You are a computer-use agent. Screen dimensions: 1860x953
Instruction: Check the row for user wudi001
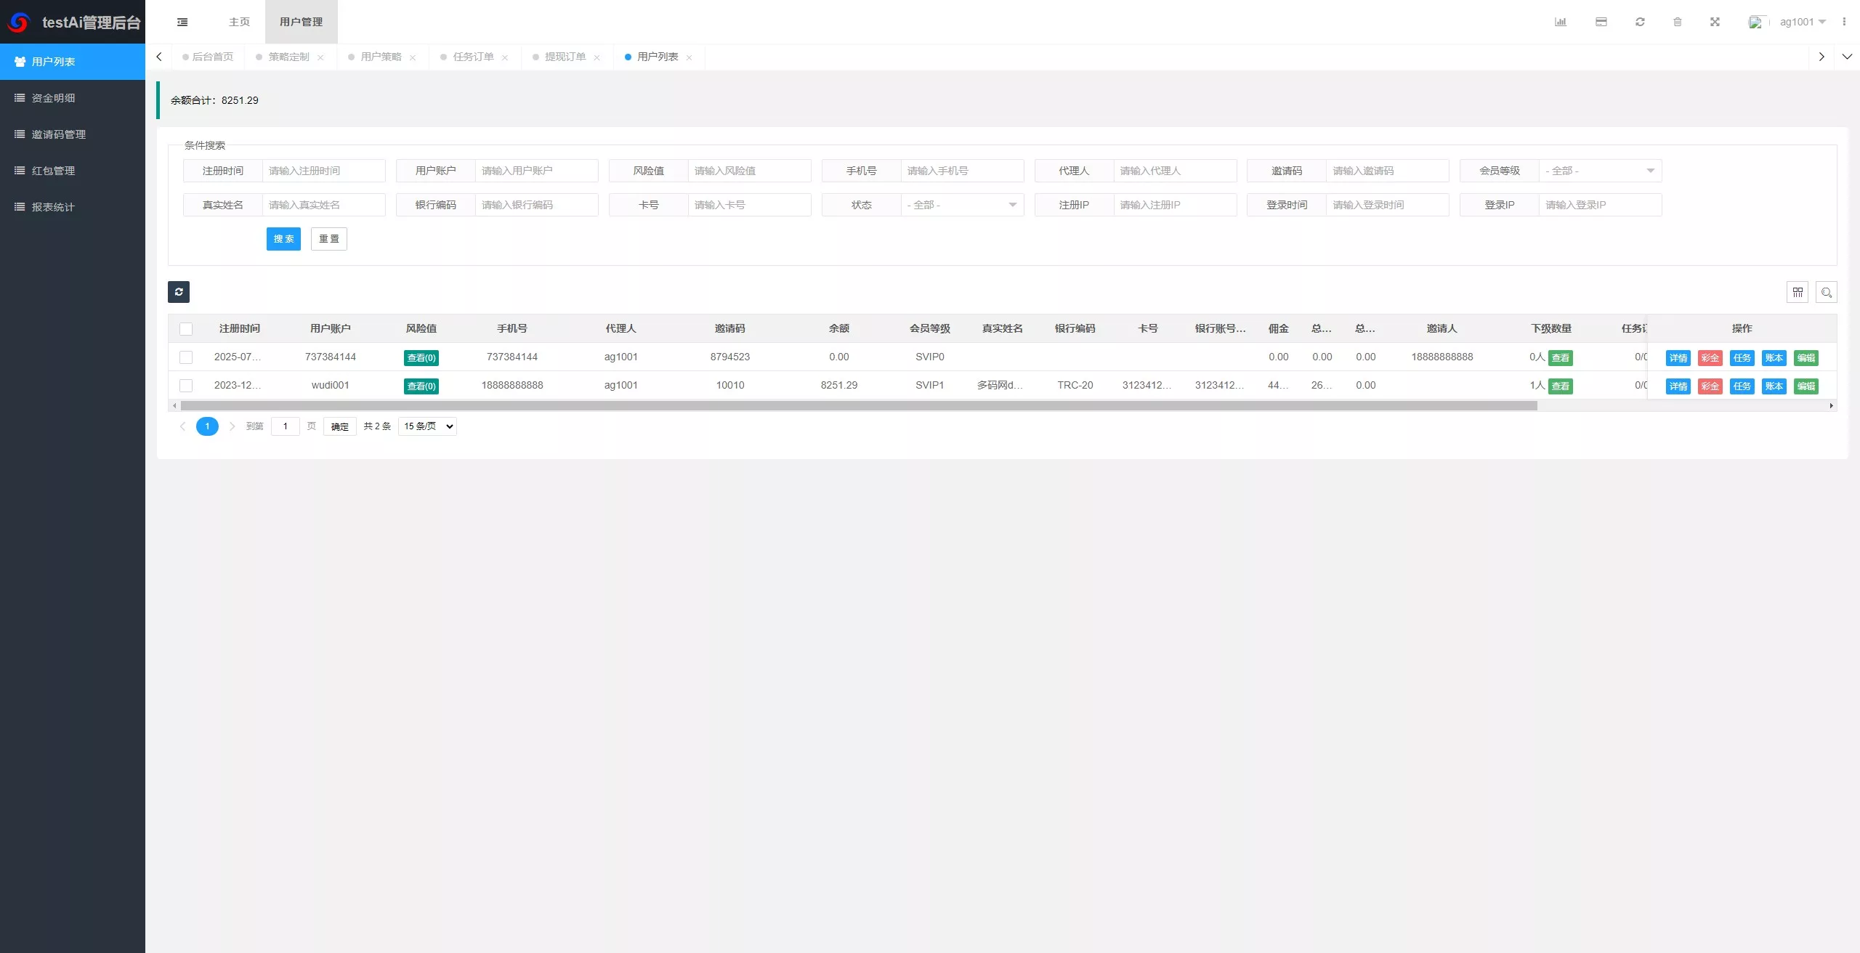pos(186,386)
